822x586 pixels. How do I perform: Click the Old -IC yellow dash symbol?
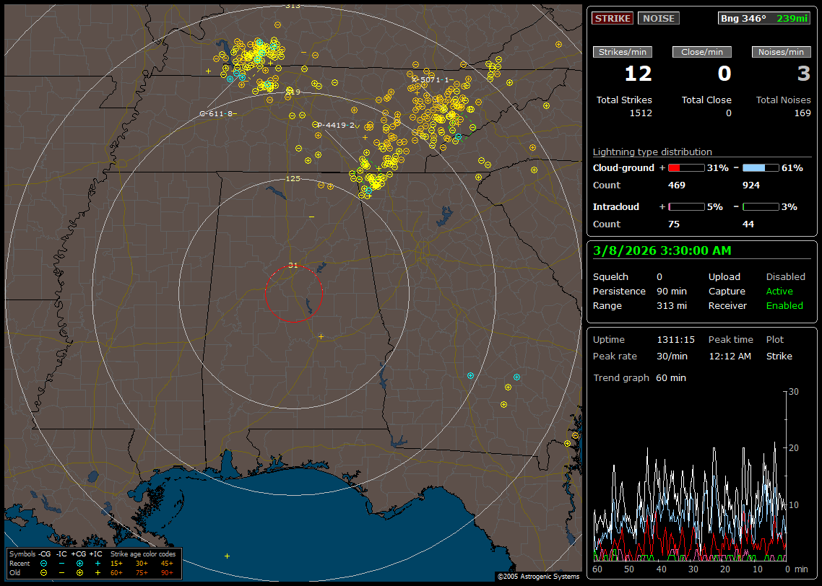point(62,572)
